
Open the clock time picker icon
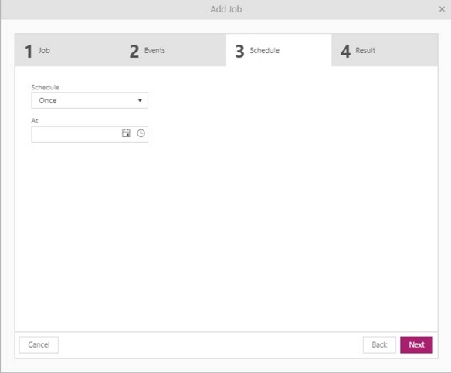click(x=141, y=133)
